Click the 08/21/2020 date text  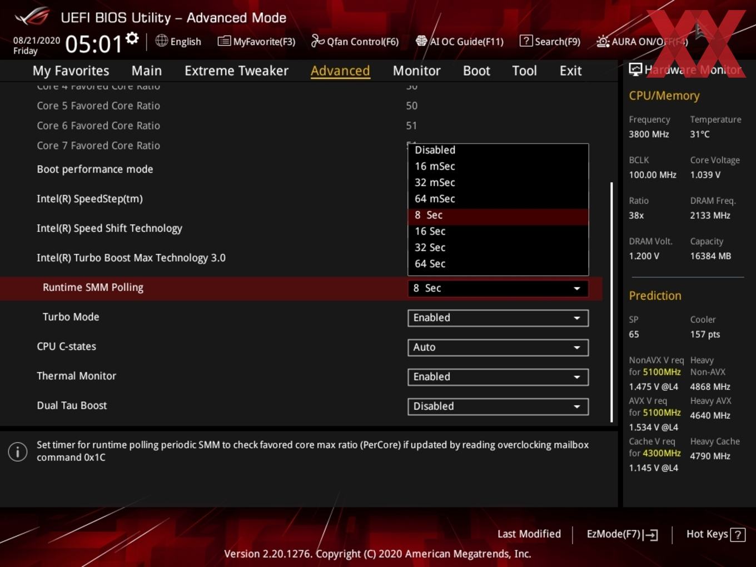click(x=37, y=41)
